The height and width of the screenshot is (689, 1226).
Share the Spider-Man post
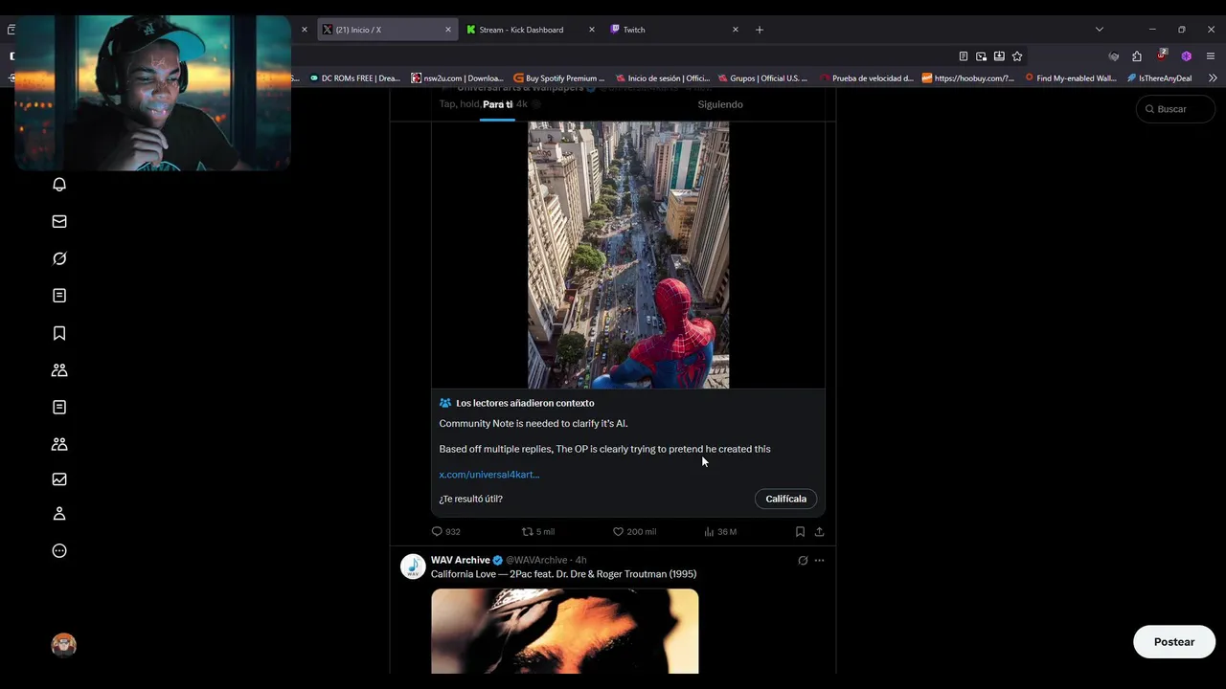coord(819,531)
